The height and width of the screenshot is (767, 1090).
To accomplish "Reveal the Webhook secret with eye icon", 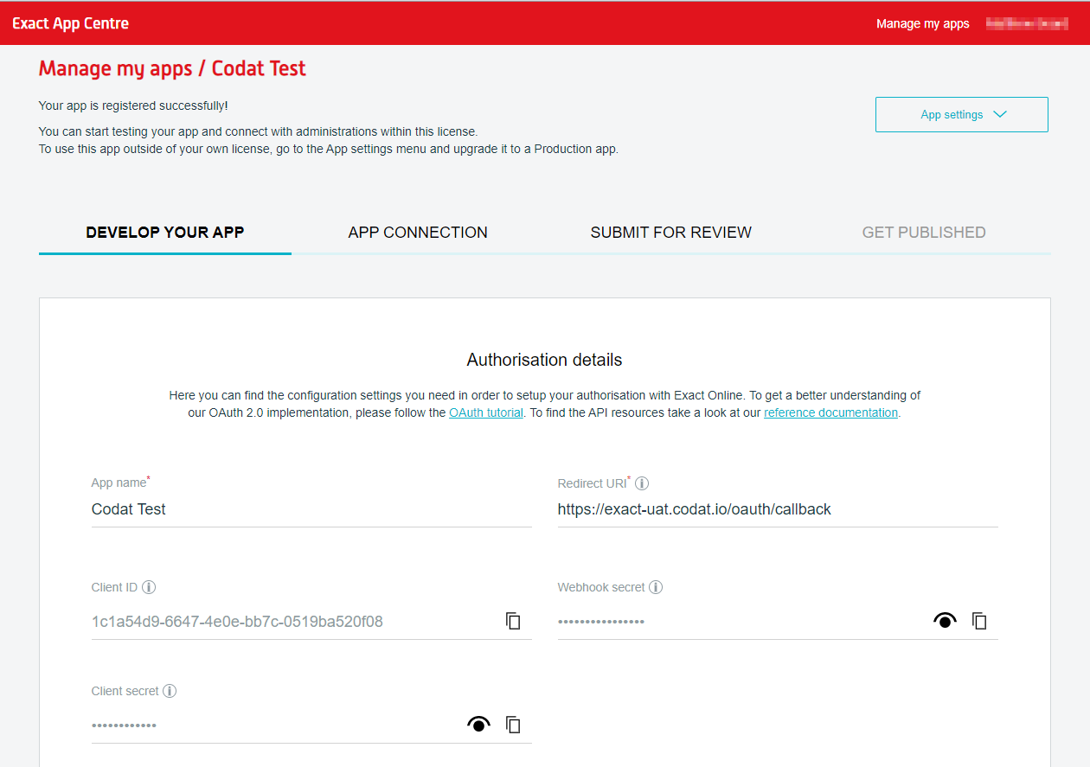I will tap(945, 621).
